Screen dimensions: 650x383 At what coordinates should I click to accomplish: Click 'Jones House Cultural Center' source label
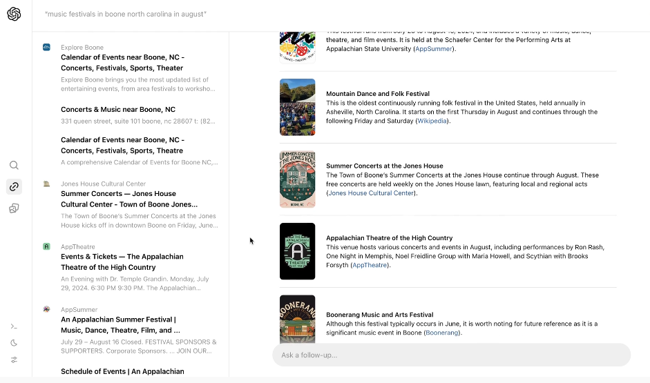(x=103, y=184)
